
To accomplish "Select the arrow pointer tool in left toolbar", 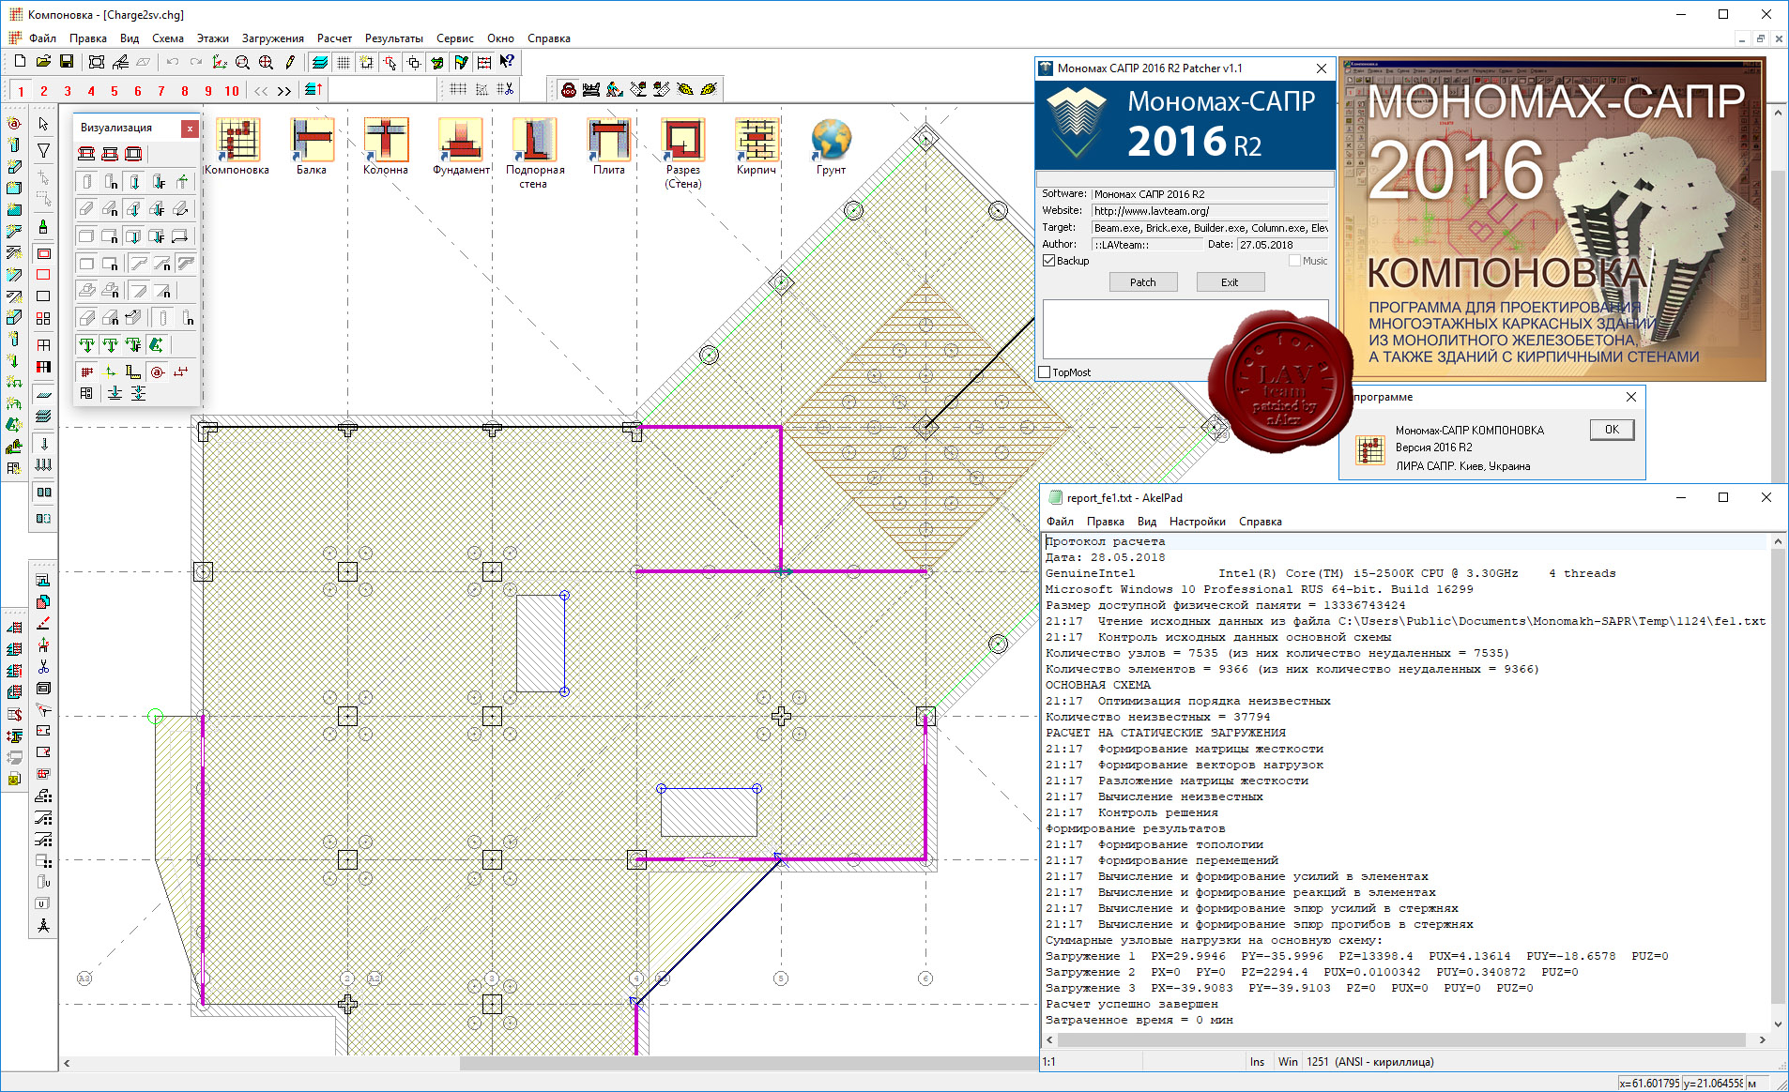I will [x=43, y=123].
